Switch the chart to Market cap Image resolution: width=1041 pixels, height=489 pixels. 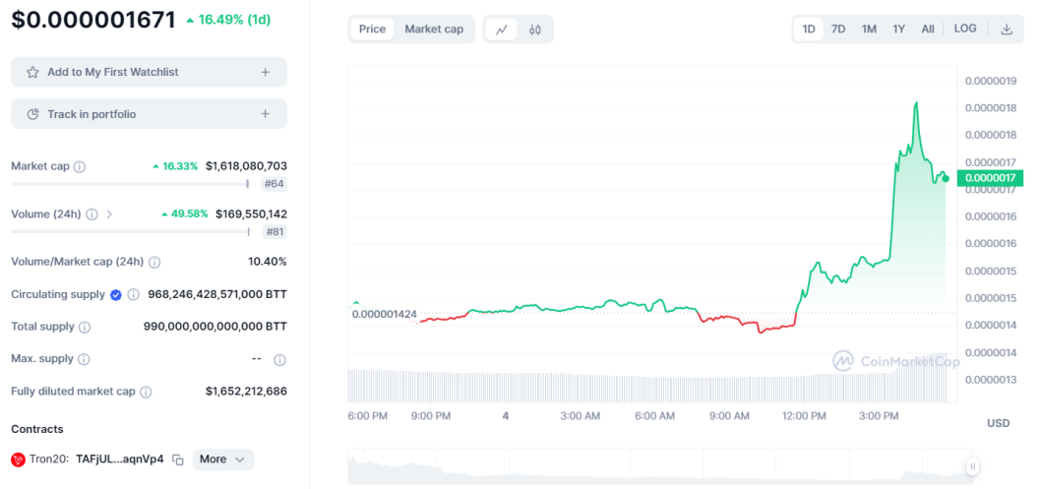coord(434,30)
